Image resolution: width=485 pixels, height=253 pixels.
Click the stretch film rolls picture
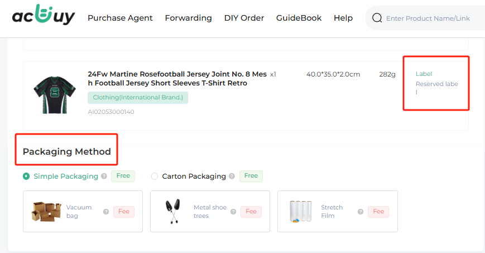click(x=300, y=212)
